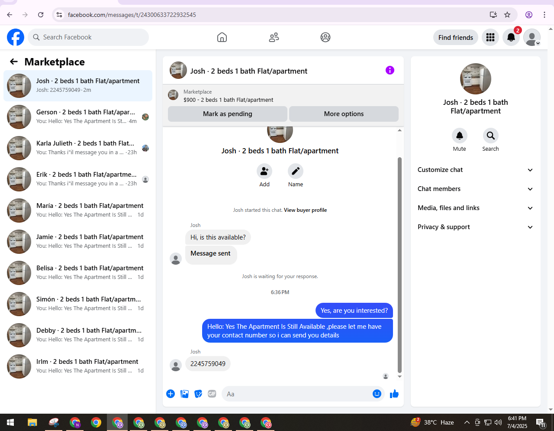The width and height of the screenshot is (554, 431).
Task: Expand the Chat members section
Action: tap(476, 189)
